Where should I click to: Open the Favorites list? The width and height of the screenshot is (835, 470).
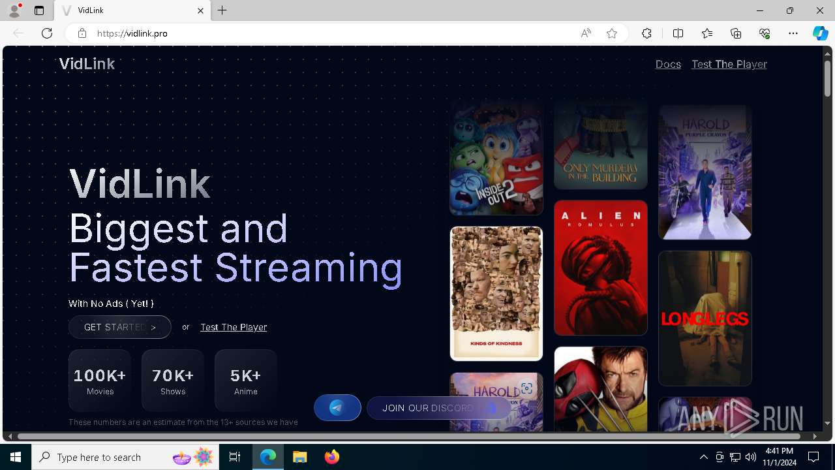[x=707, y=33]
